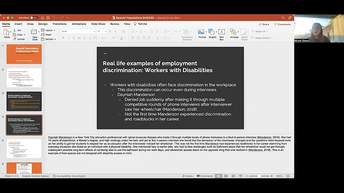Click the Paste clipboard icon
344x193 pixels.
click(6, 32)
